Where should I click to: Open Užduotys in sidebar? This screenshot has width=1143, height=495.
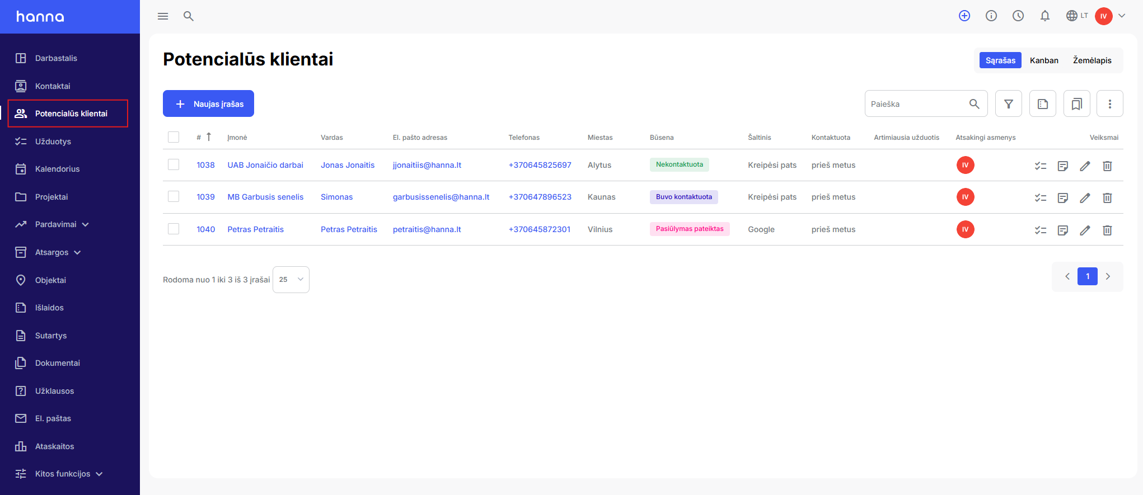[53, 142]
